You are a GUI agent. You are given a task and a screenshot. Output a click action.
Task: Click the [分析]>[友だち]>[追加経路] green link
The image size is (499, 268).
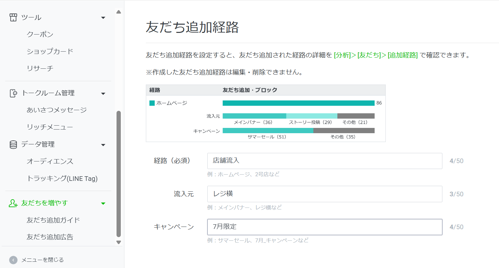pos(376,55)
